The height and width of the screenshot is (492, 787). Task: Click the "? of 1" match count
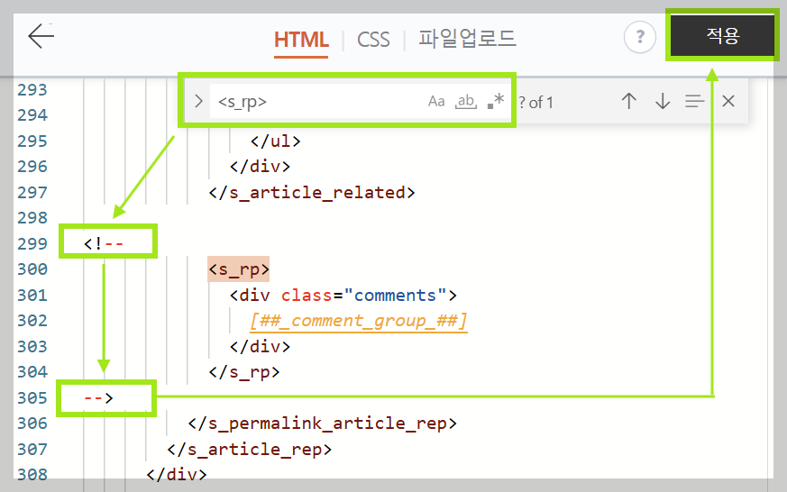pos(535,103)
